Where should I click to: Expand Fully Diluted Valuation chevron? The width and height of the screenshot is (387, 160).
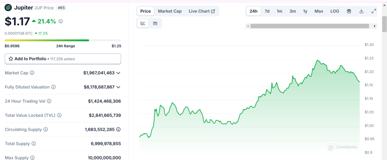point(118,87)
